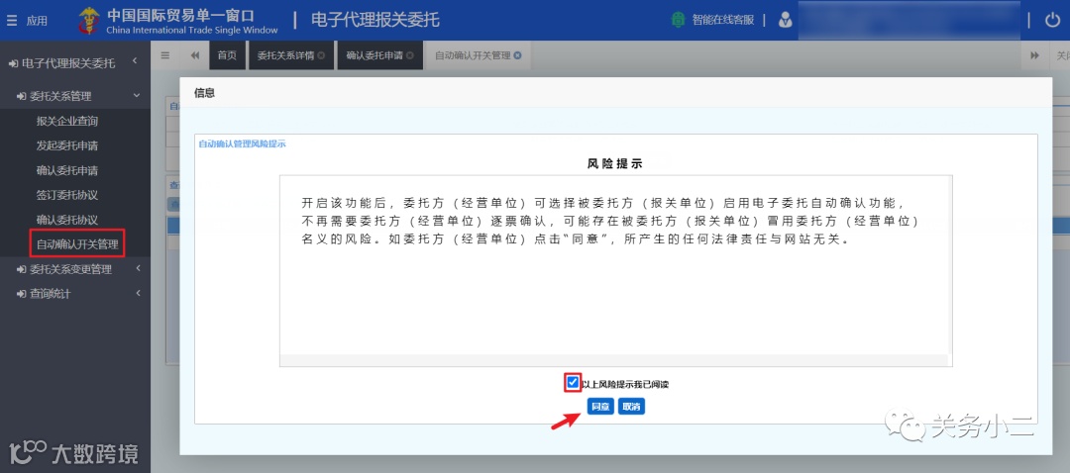This screenshot has width=1070, height=473.
Task: Switch to the 确认委托申请 tab
Action: pyautogui.click(x=374, y=55)
